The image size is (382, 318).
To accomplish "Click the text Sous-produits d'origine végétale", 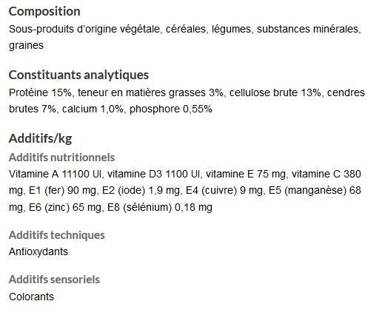I will click(x=84, y=29).
